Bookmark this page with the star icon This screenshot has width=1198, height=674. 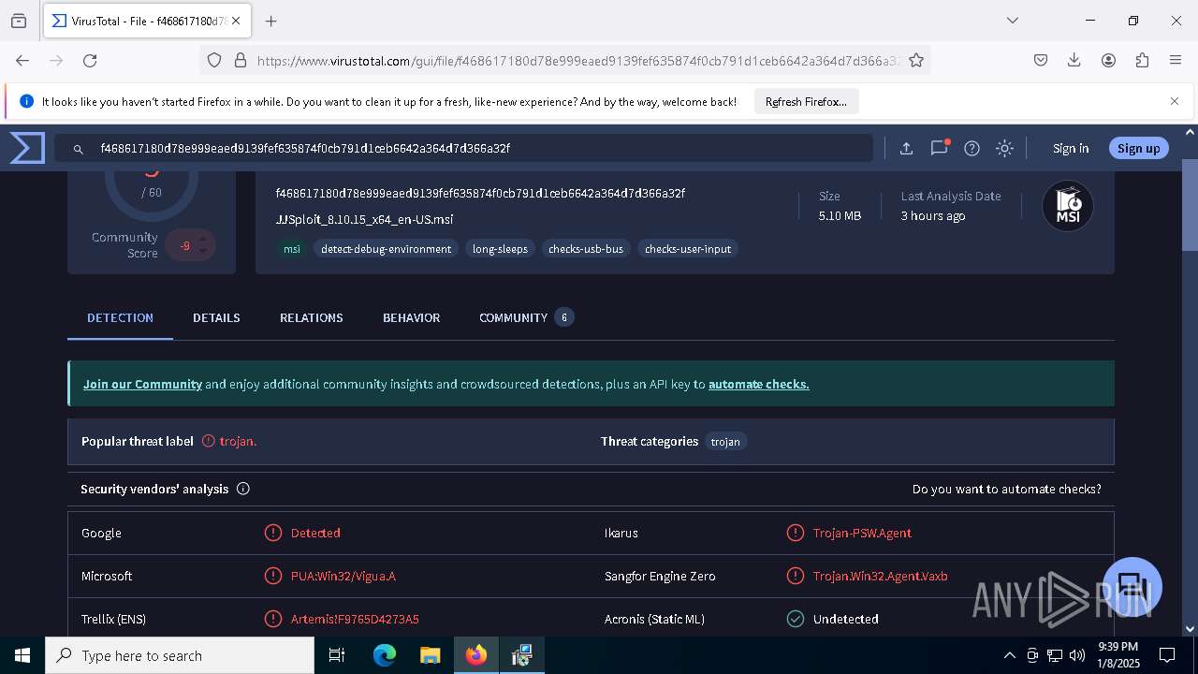pyautogui.click(x=916, y=60)
